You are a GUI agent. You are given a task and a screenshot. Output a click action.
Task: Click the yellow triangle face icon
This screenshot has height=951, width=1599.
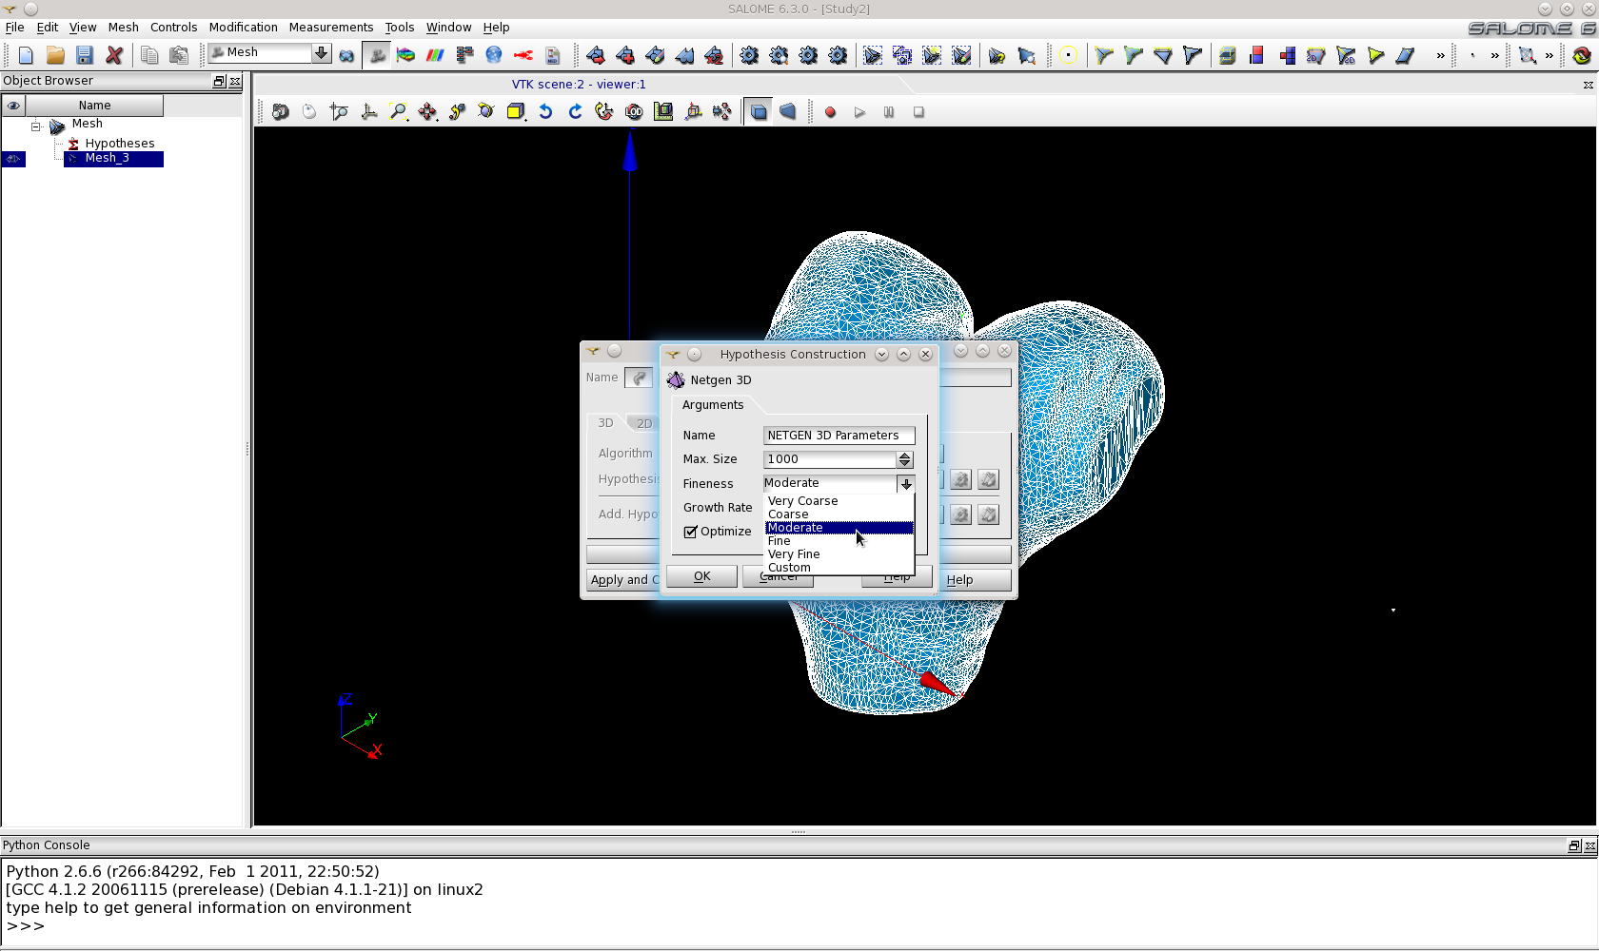click(1375, 55)
